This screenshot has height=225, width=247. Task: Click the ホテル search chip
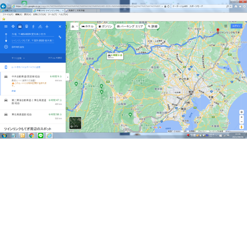tap(88, 26)
